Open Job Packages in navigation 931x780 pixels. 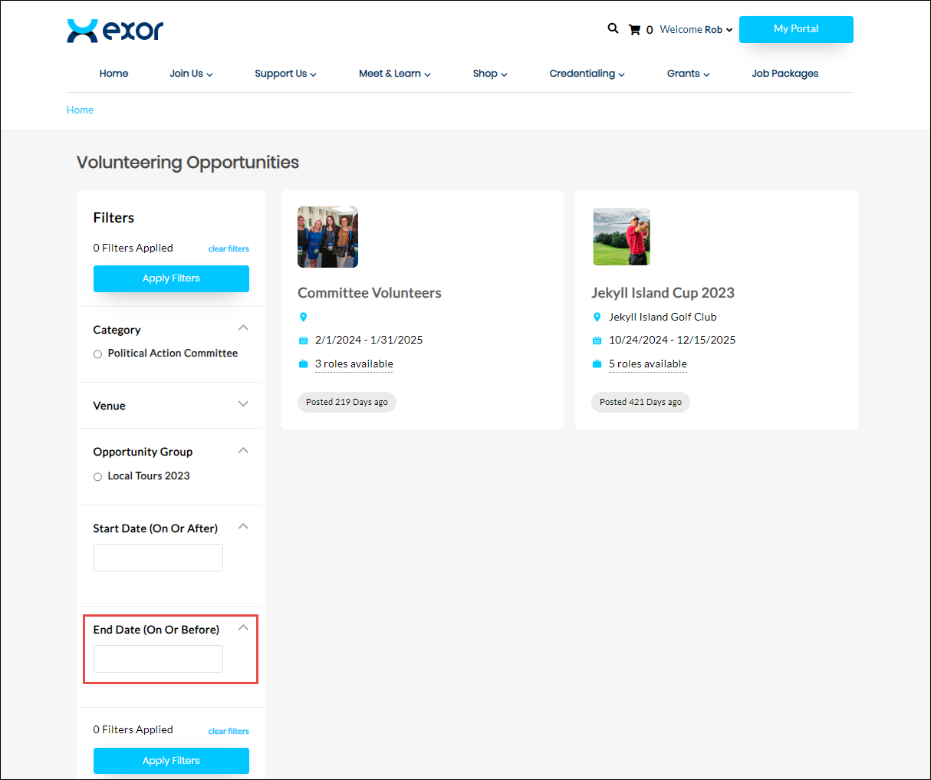coord(785,74)
